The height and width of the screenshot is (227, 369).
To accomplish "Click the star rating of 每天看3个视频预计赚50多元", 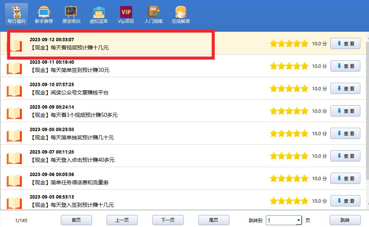I will point(289,111).
